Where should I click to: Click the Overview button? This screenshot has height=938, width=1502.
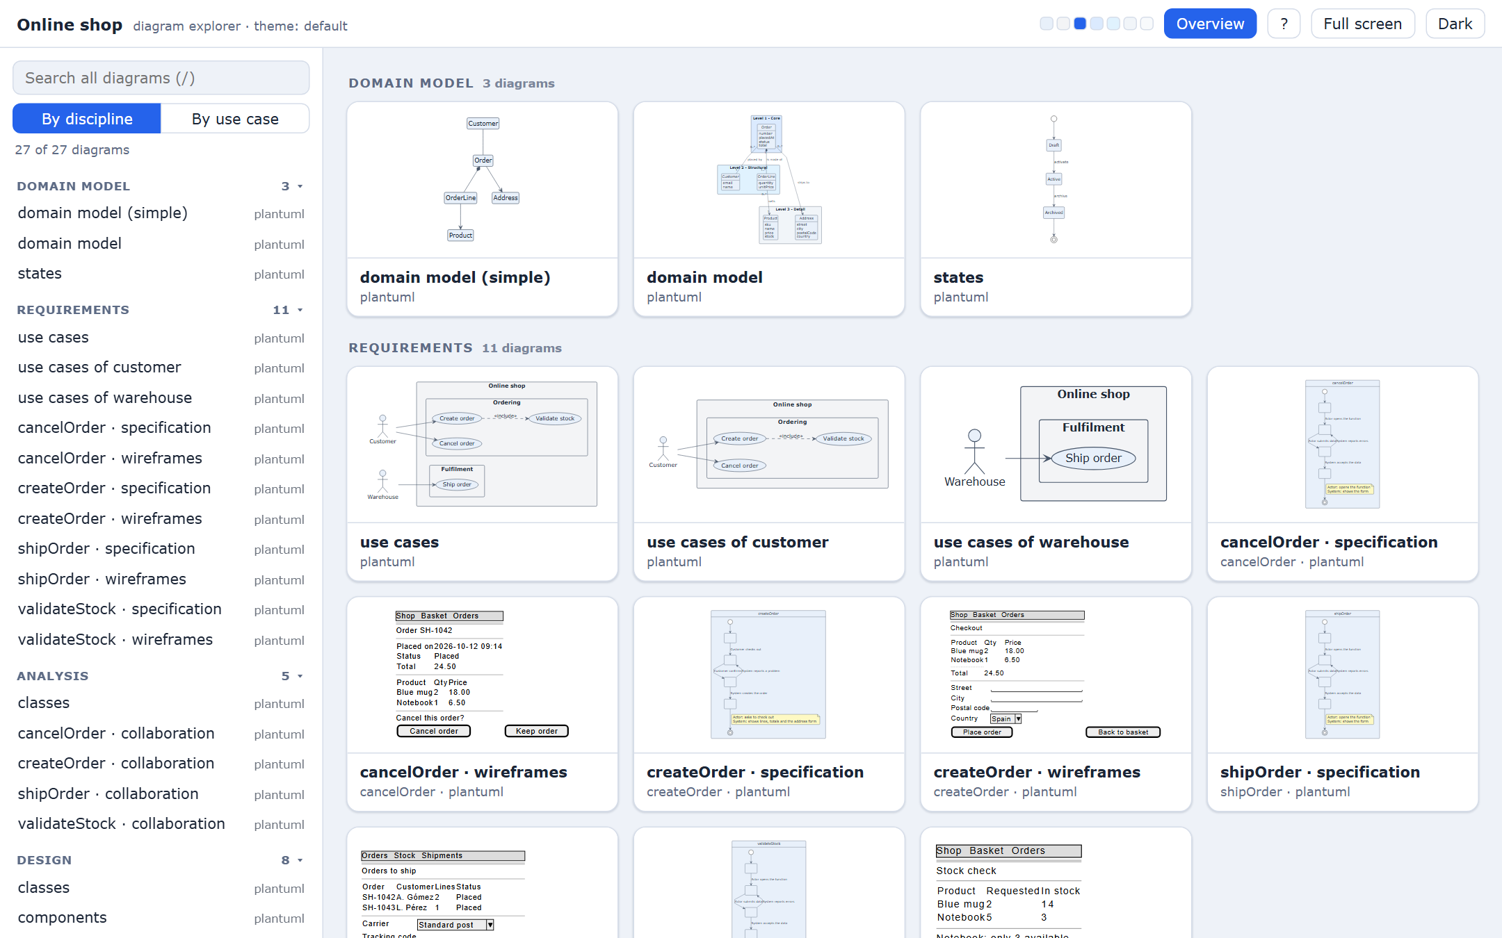pos(1210,24)
